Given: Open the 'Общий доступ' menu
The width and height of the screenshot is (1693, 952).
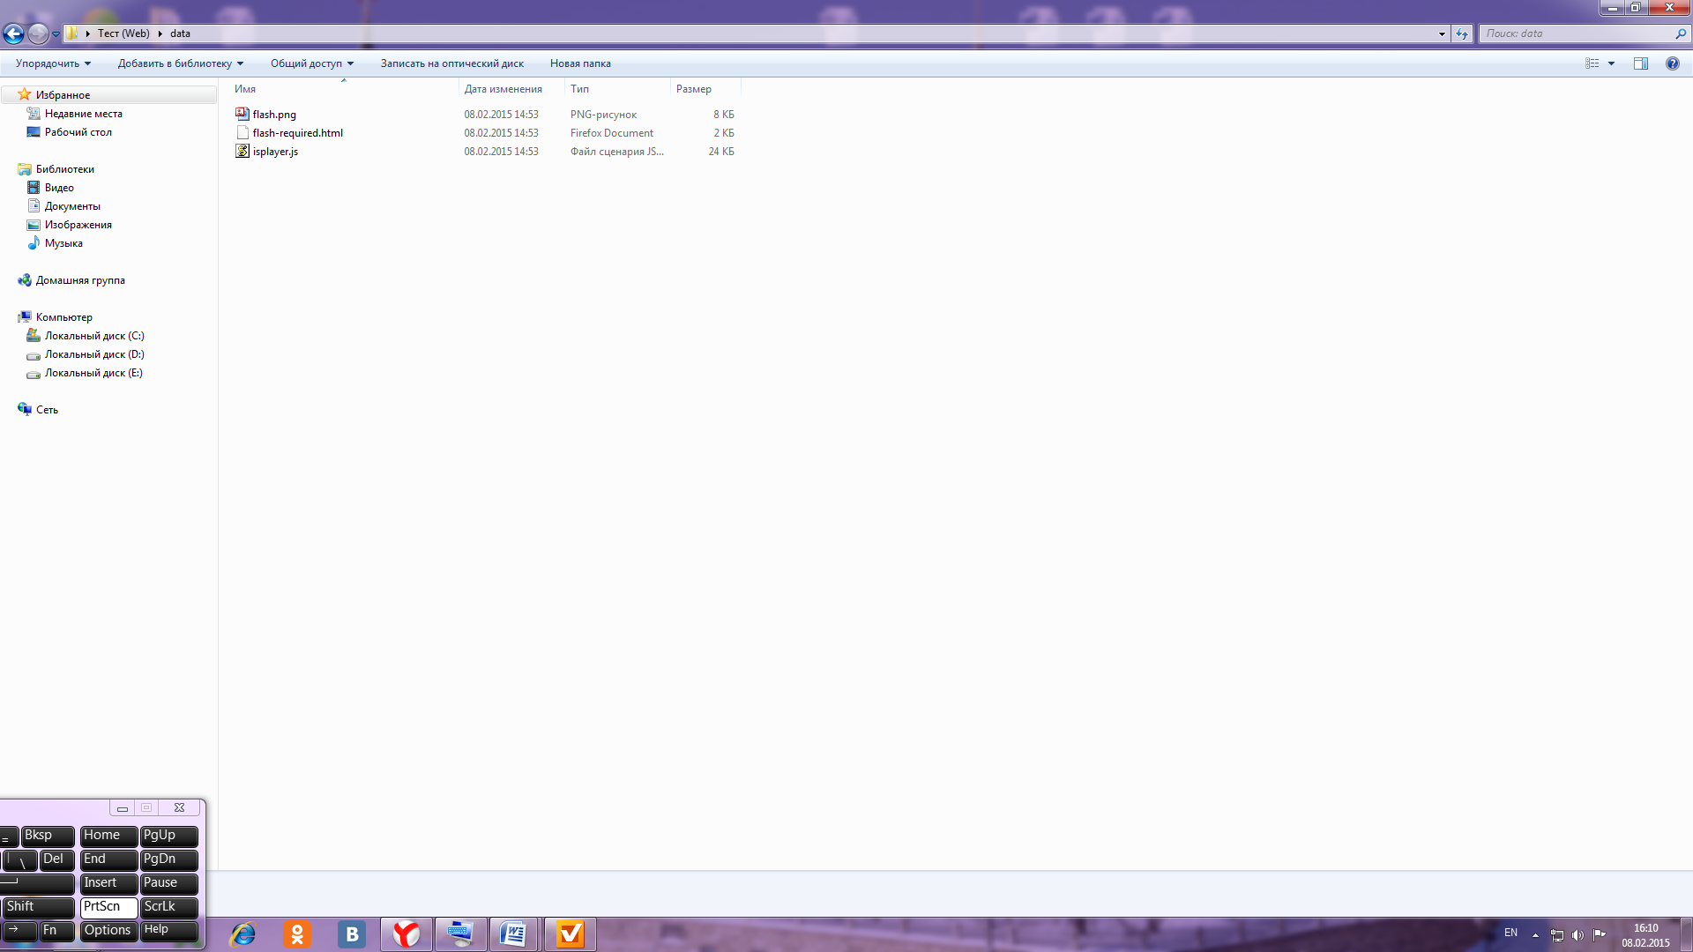Looking at the screenshot, I should pos(312,63).
